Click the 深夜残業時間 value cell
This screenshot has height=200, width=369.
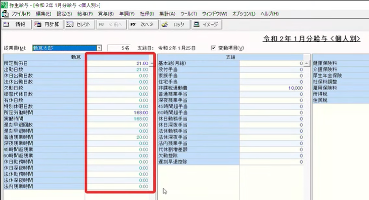117,143
